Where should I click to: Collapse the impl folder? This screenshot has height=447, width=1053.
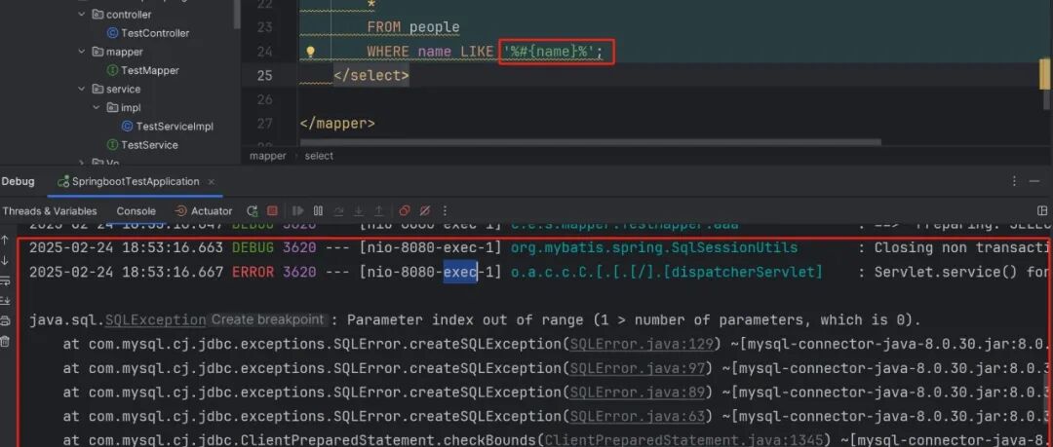(97, 107)
